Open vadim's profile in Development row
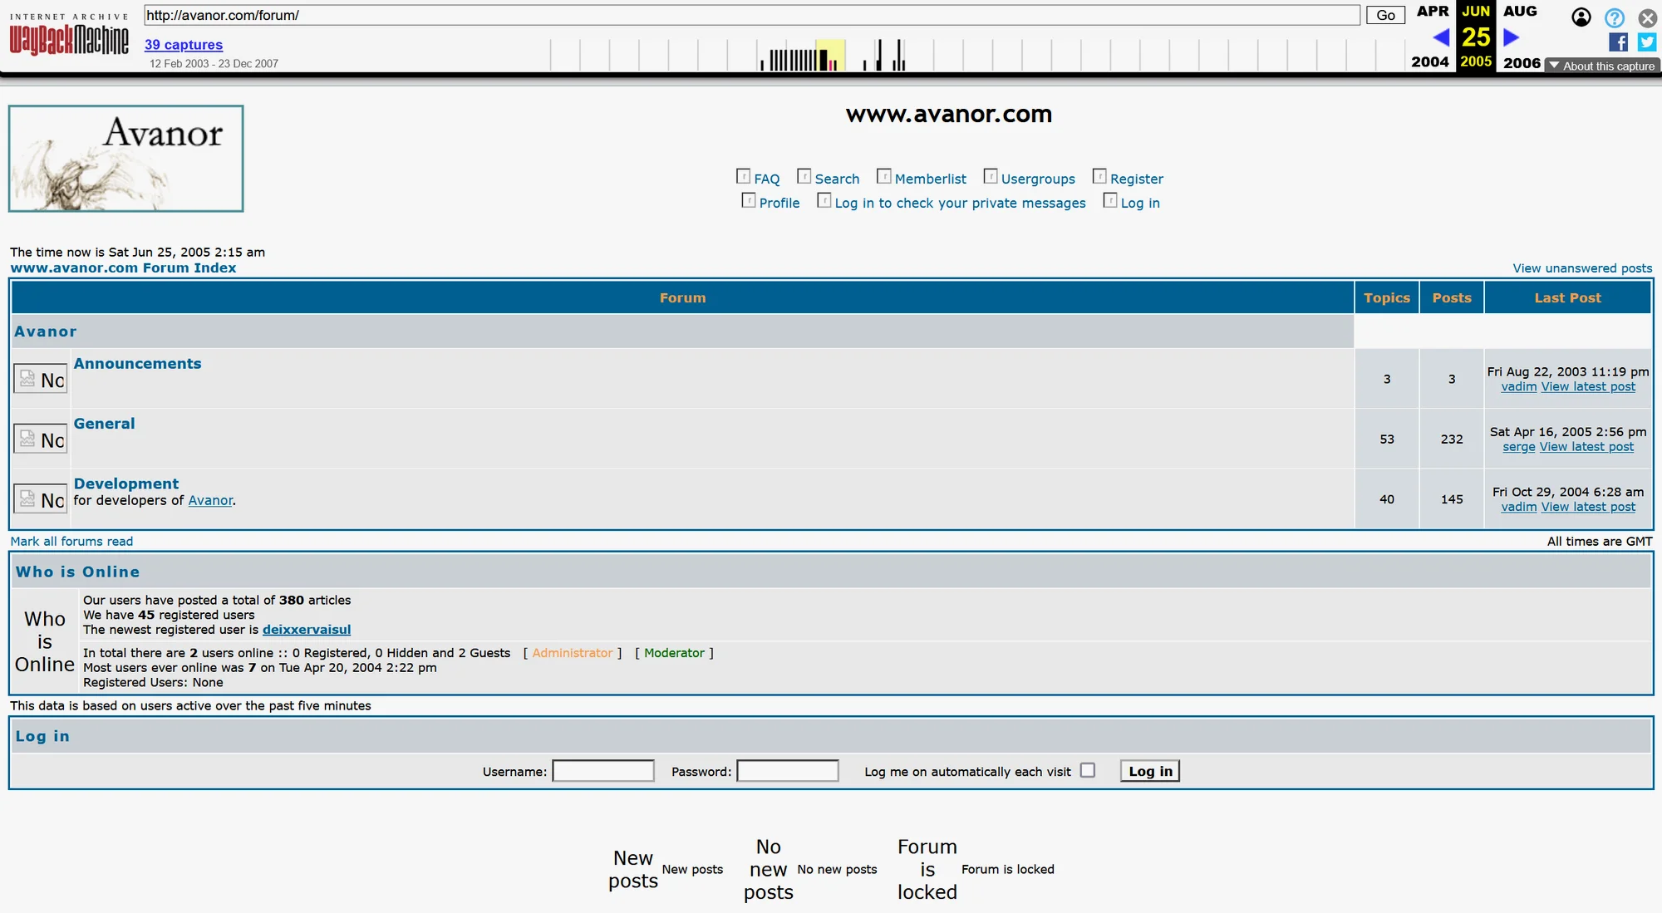 point(1518,507)
